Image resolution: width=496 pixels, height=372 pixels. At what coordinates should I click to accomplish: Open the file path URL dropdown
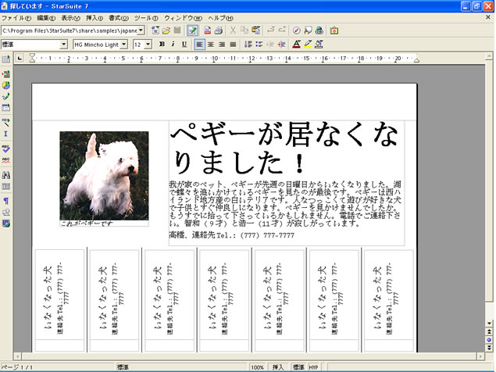[141, 30]
